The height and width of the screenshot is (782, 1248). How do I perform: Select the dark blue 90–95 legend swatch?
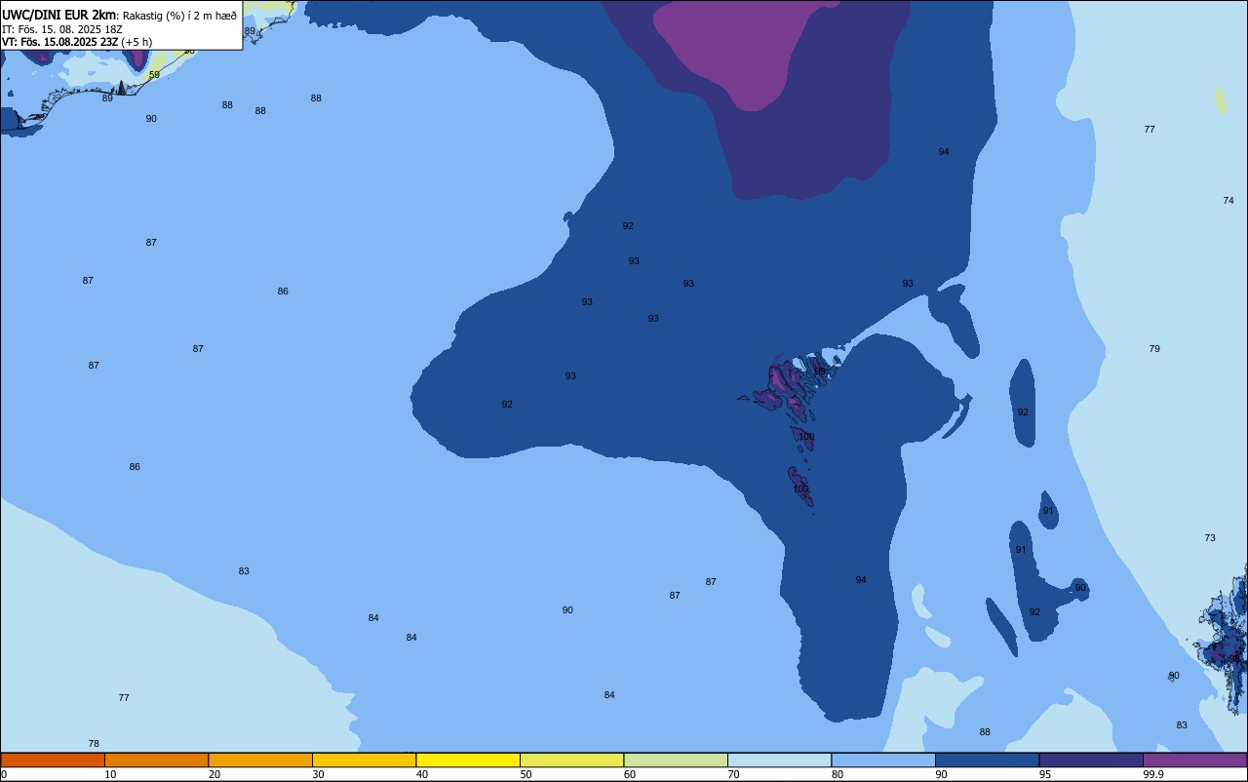click(x=987, y=760)
